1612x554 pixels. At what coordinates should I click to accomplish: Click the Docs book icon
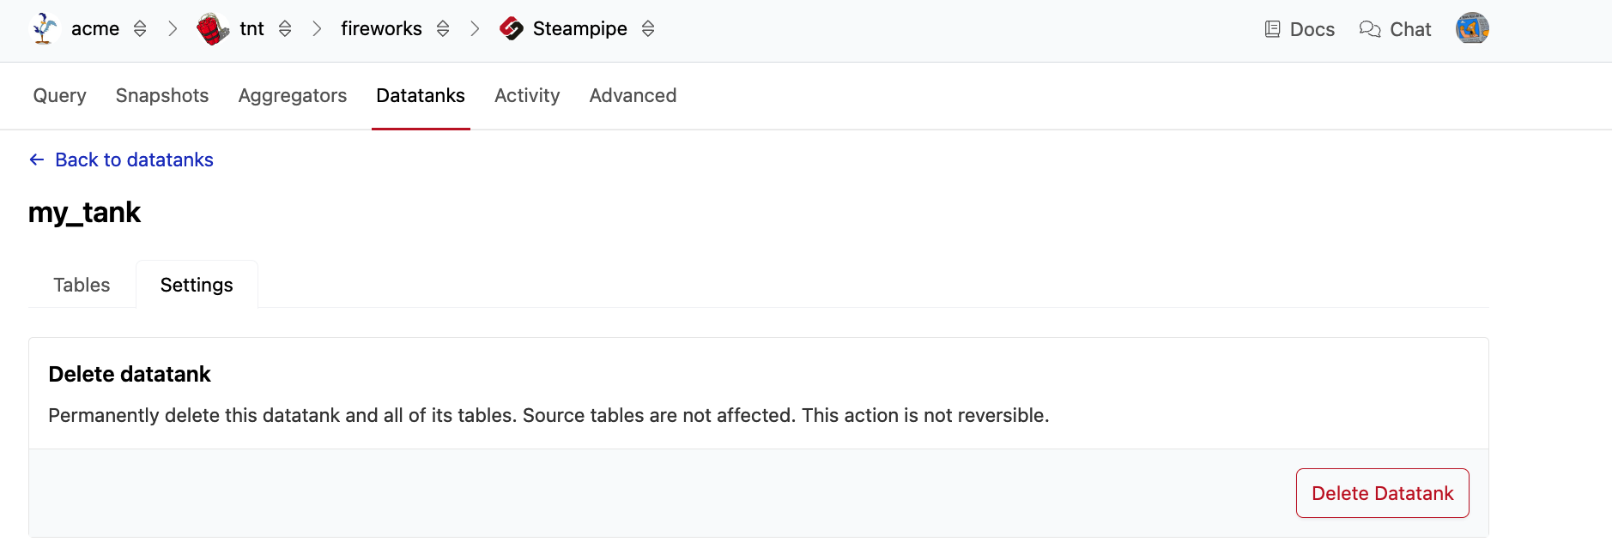(1272, 29)
